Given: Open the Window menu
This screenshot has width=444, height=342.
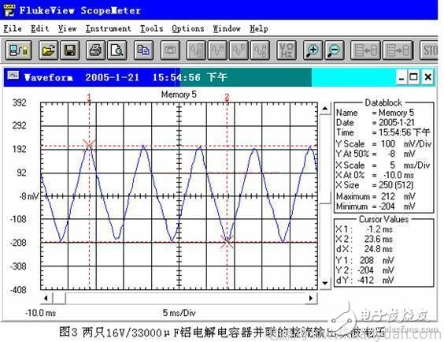Looking at the screenshot, I should click(227, 28).
